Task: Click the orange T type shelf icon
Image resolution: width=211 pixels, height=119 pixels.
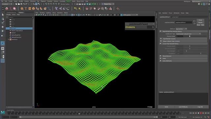Action: click(26, 9)
